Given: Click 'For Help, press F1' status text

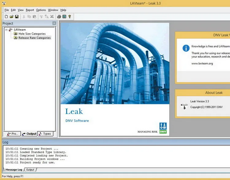Looking at the screenshot, I should 13,176.
